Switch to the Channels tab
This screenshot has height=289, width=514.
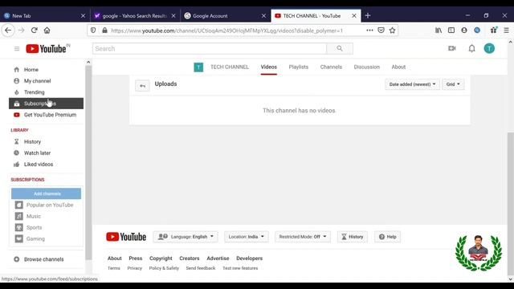[331, 67]
